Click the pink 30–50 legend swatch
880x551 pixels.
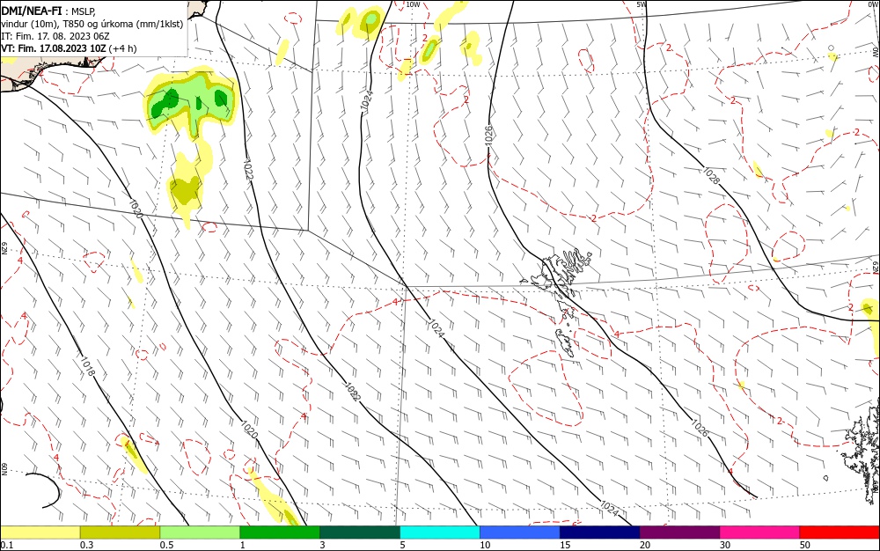(x=759, y=533)
